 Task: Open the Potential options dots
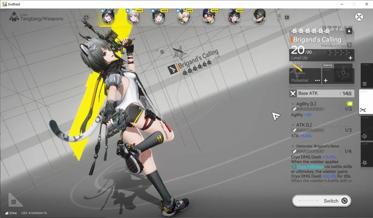317,80
